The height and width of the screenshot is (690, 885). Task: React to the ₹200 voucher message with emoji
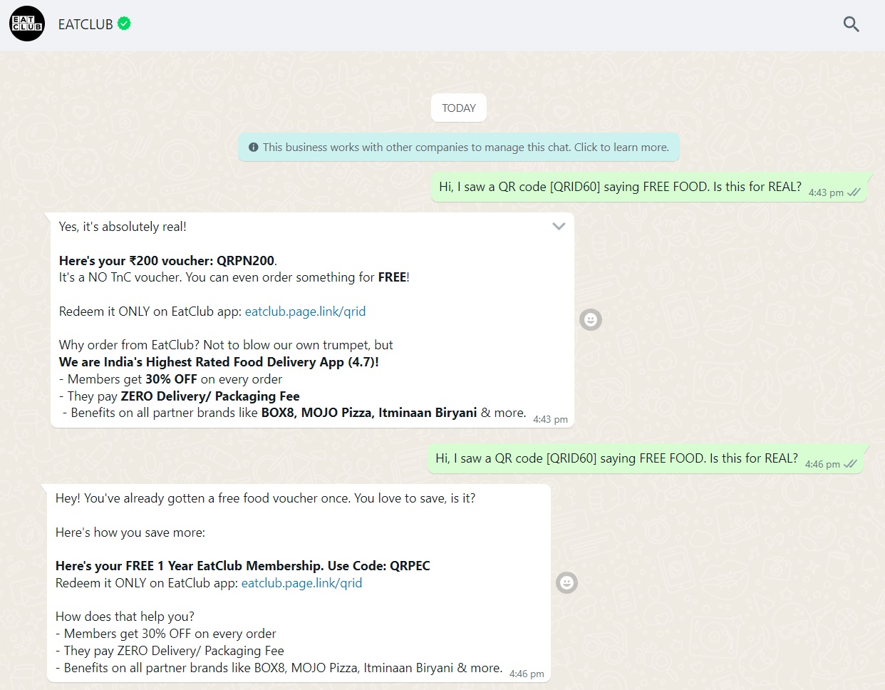[x=591, y=319]
